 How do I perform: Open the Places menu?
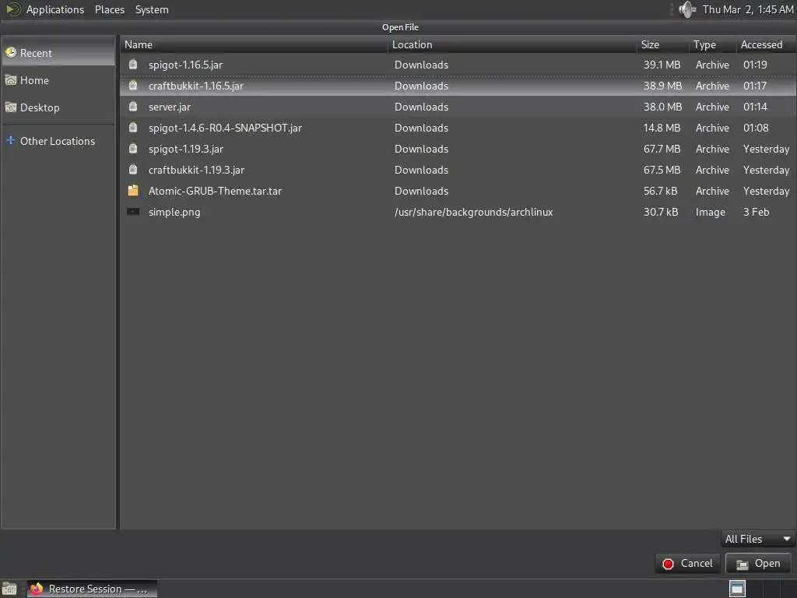tap(110, 9)
